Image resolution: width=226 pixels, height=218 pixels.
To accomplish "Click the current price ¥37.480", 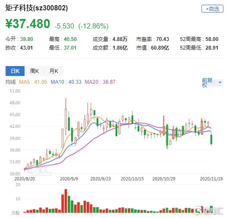I will coord(28,24).
